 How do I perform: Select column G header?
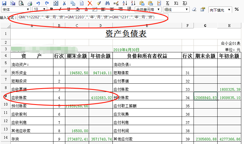(x=205, y=25)
